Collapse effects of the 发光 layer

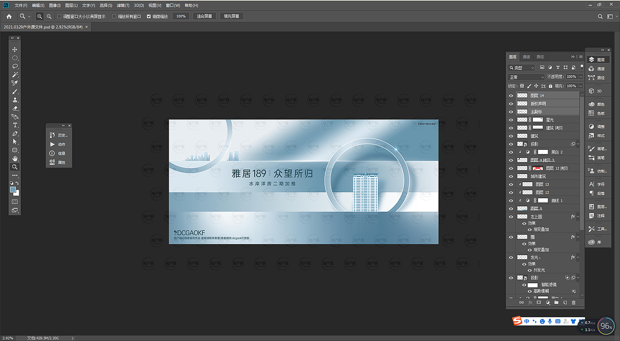click(x=578, y=257)
